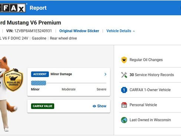The height and width of the screenshot is (136, 181).
Task: Open accident details via chevron arrow
Action: (x=105, y=74)
